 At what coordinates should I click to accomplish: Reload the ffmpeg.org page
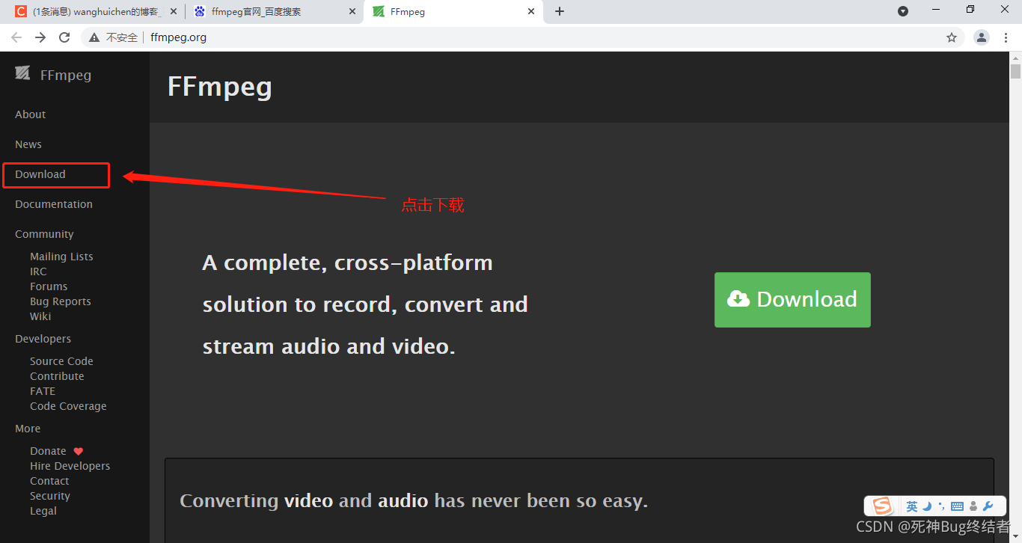click(64, 37)
